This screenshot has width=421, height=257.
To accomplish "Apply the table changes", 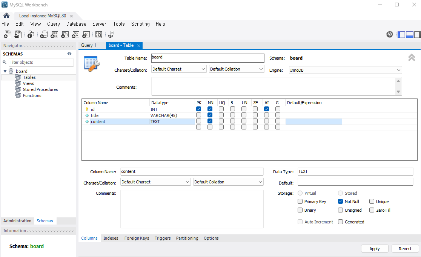I will point(375,249).
